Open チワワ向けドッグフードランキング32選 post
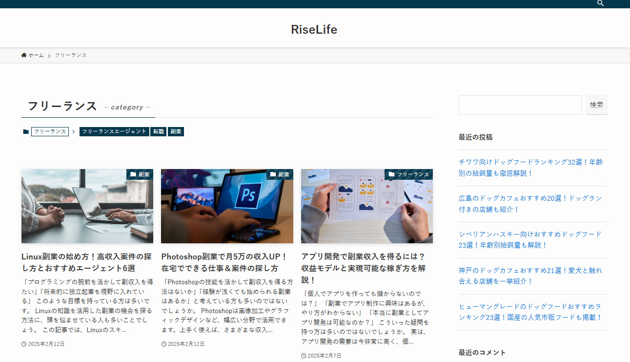 [x=530, y=168]
